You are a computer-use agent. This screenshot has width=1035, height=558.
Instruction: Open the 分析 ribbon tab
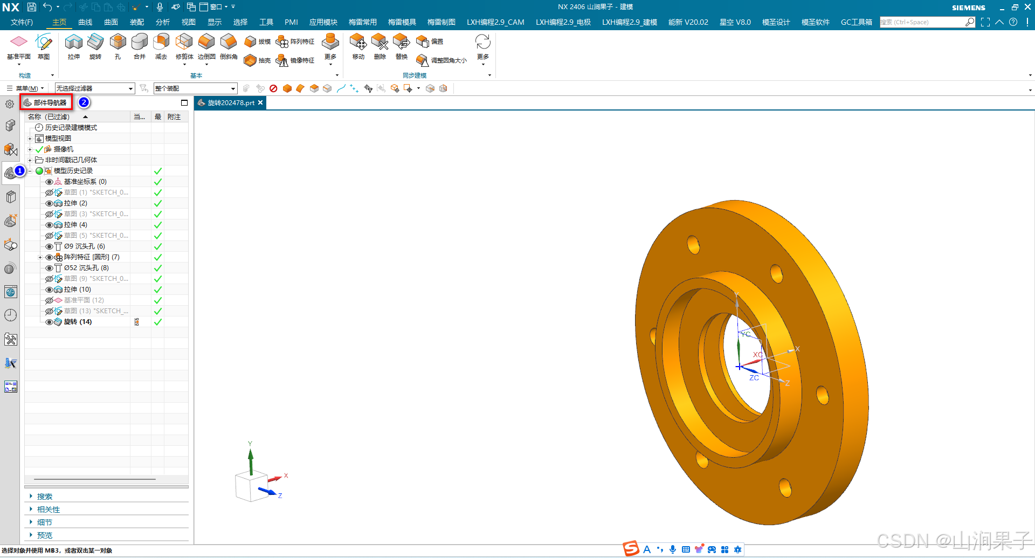[163, 22]
